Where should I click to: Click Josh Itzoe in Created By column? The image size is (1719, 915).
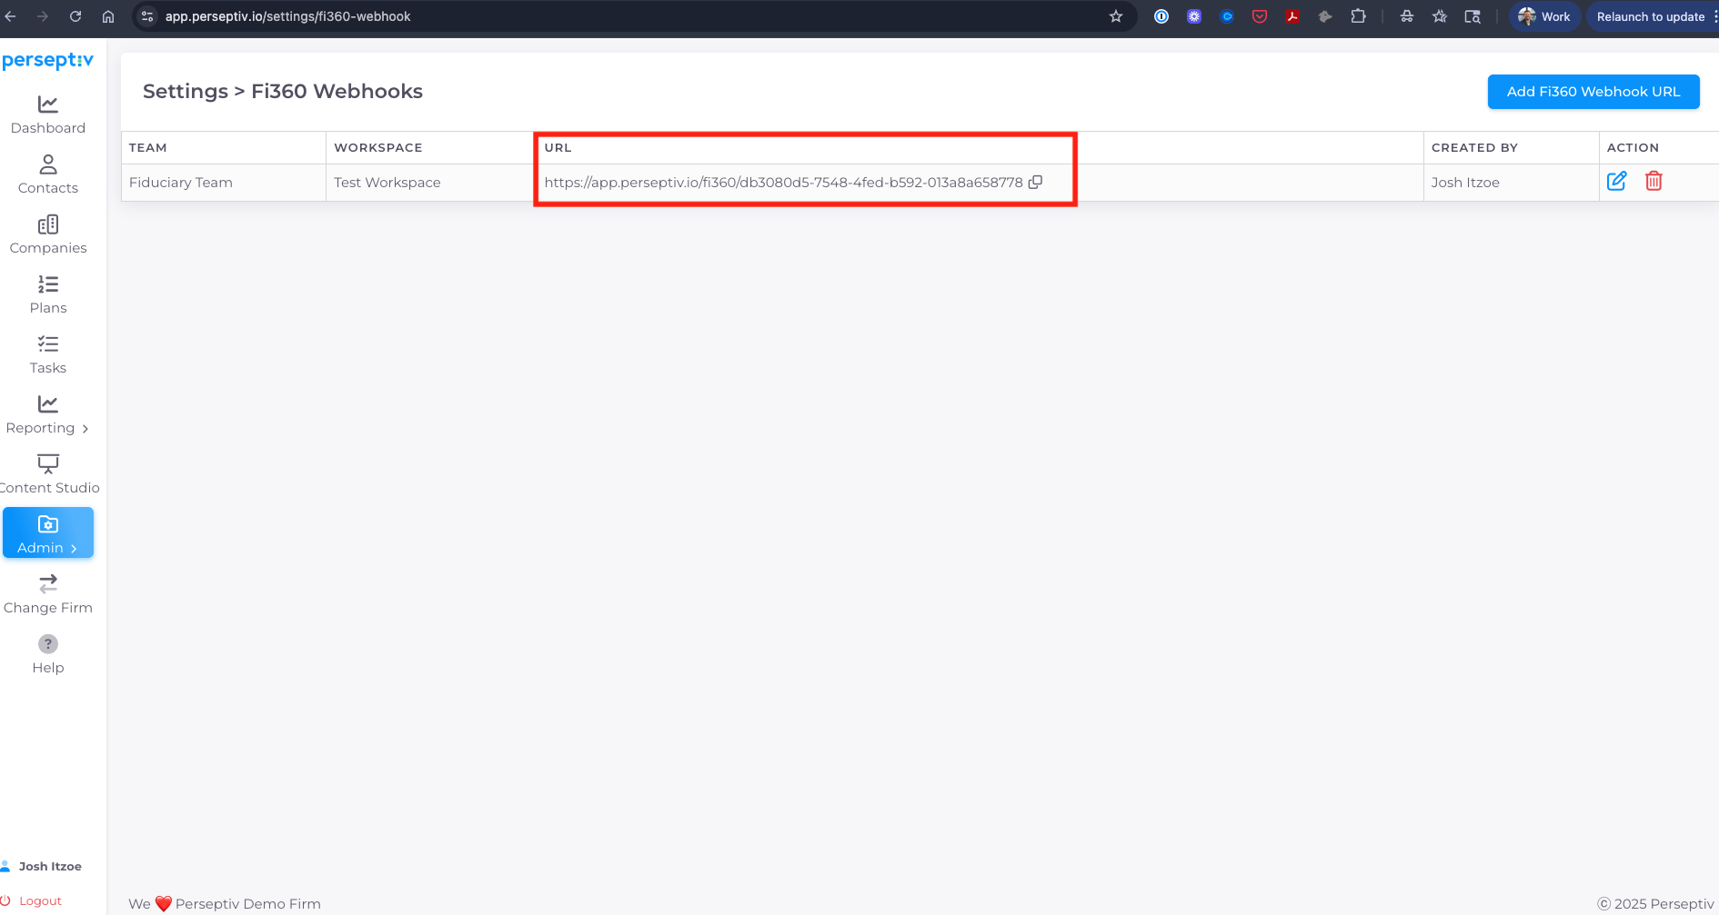click(x=1465, y=183)
